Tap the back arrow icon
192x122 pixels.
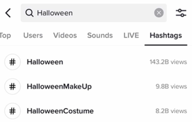coord(8,13)
